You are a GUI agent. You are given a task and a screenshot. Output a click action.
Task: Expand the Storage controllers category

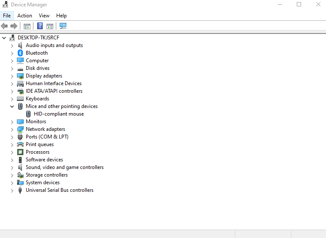coord(12,175)
